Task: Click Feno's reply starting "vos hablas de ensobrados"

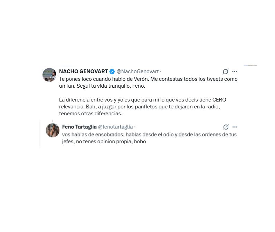Action: pos(149,138)
